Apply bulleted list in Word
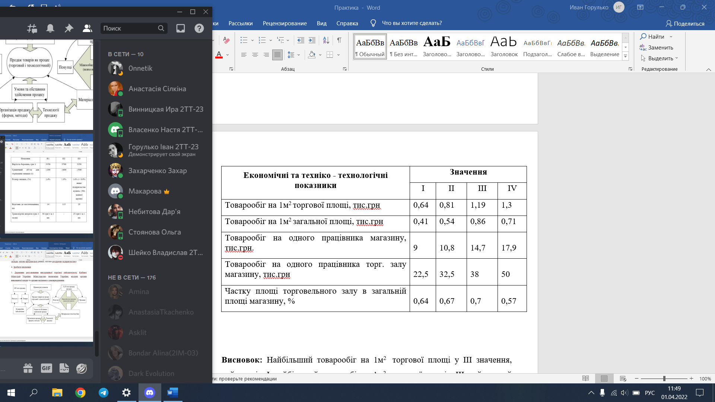The width and height of the screenshot is (715, 402). pyautogui.click(x=244, y=40)
